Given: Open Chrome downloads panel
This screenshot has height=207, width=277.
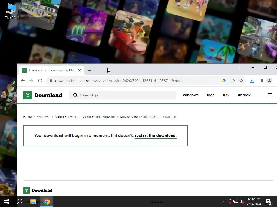Looking at the screenshot, I should [x=252, y=81].
